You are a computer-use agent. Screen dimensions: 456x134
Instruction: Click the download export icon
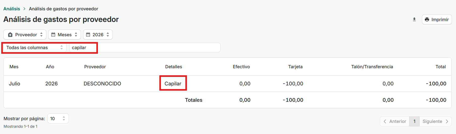click(414, 19)
